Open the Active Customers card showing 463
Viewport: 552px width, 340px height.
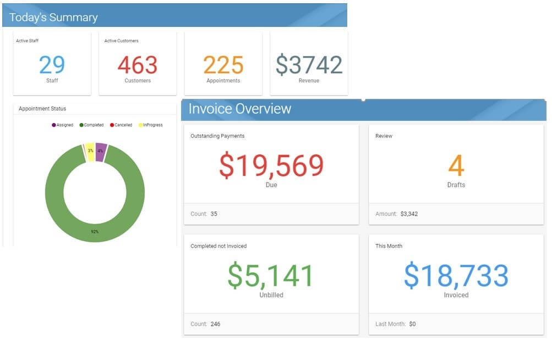pos(138,63)
